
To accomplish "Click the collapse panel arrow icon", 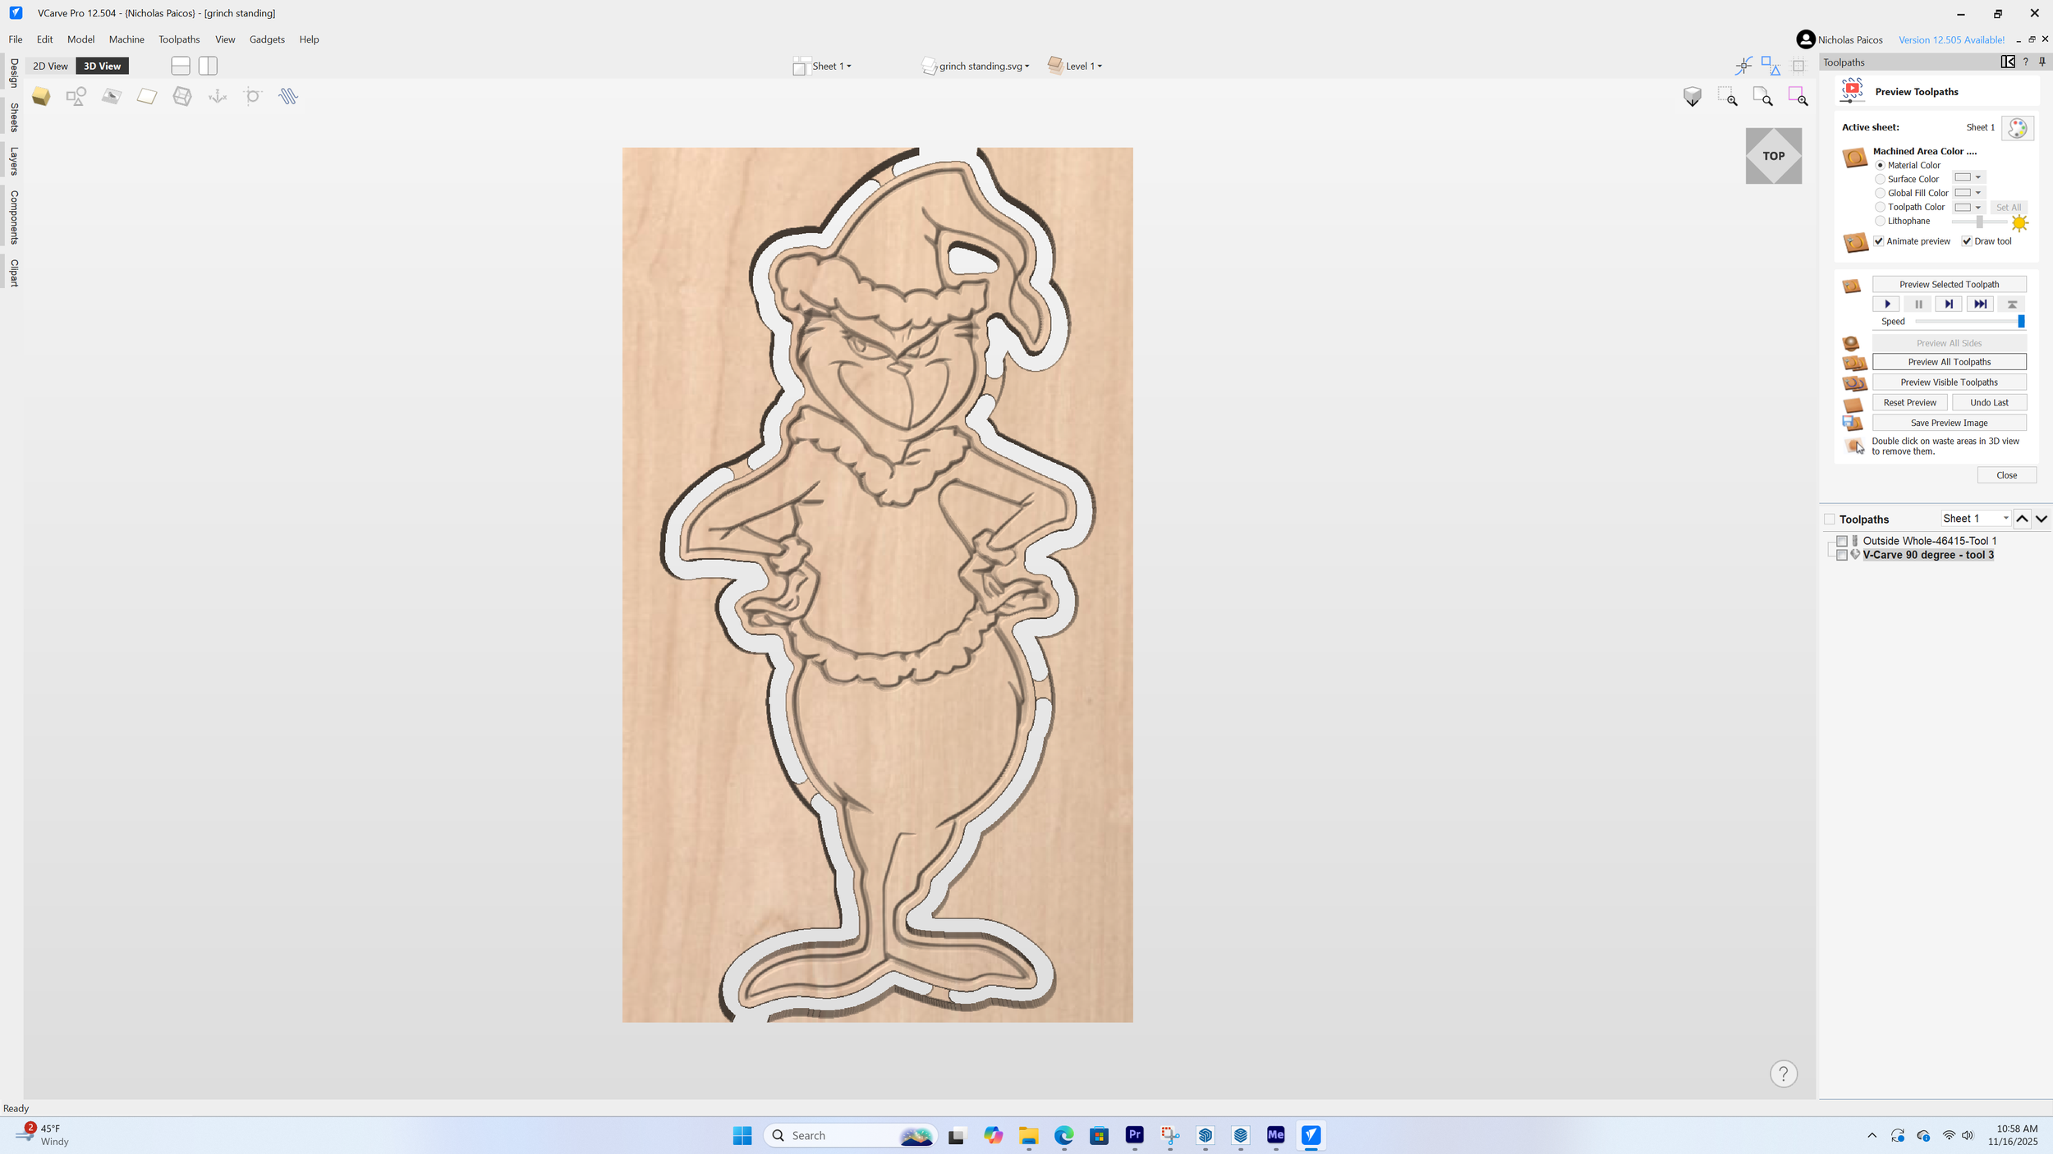I will point(2008,62).
